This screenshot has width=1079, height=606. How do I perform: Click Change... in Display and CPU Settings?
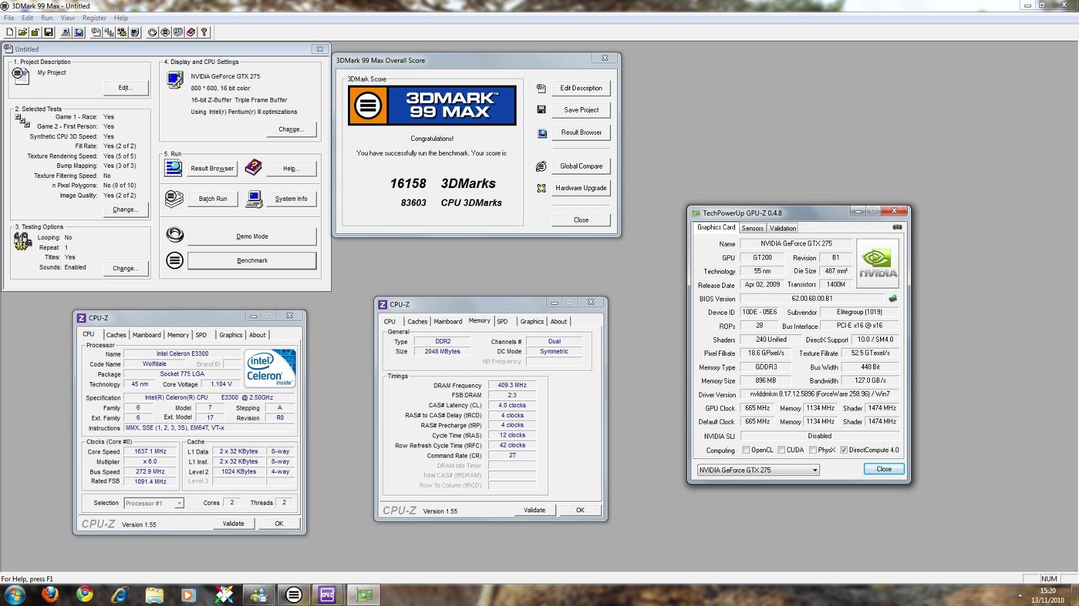click(291, 129)
